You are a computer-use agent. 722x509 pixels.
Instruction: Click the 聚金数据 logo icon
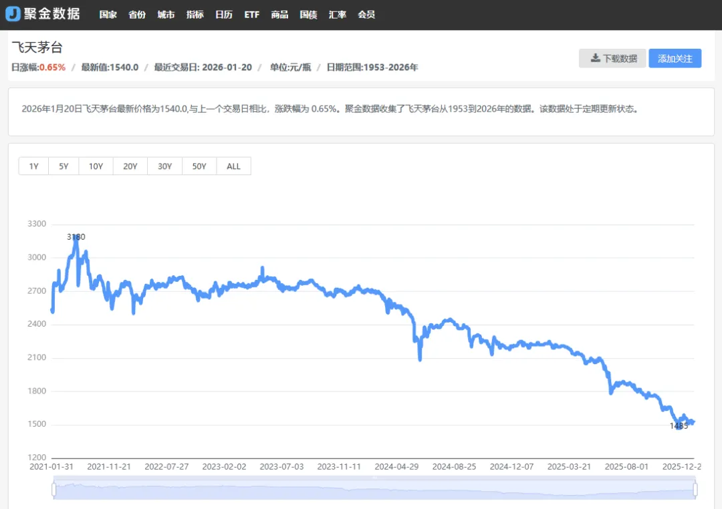point(13,14)
